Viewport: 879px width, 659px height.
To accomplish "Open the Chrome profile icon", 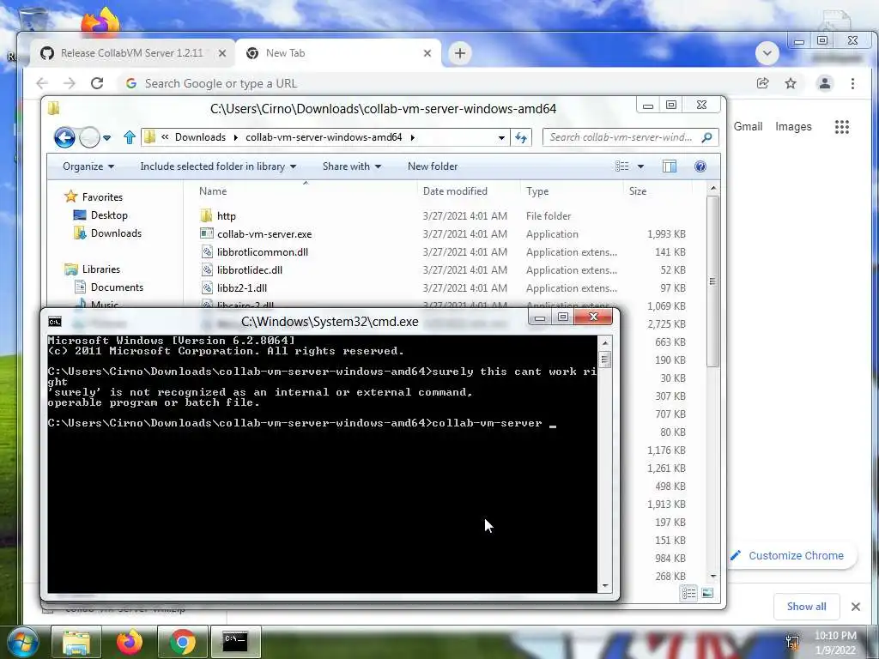I will pos(825,83).
